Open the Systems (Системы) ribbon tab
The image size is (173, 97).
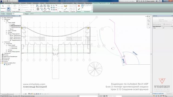click(x=23, y=3)
